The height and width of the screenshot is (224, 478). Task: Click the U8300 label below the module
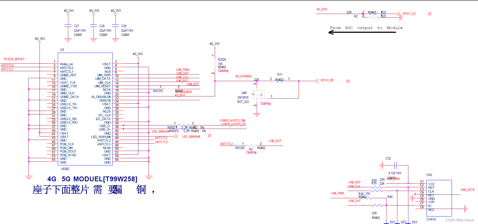click(x=65, y=169)
